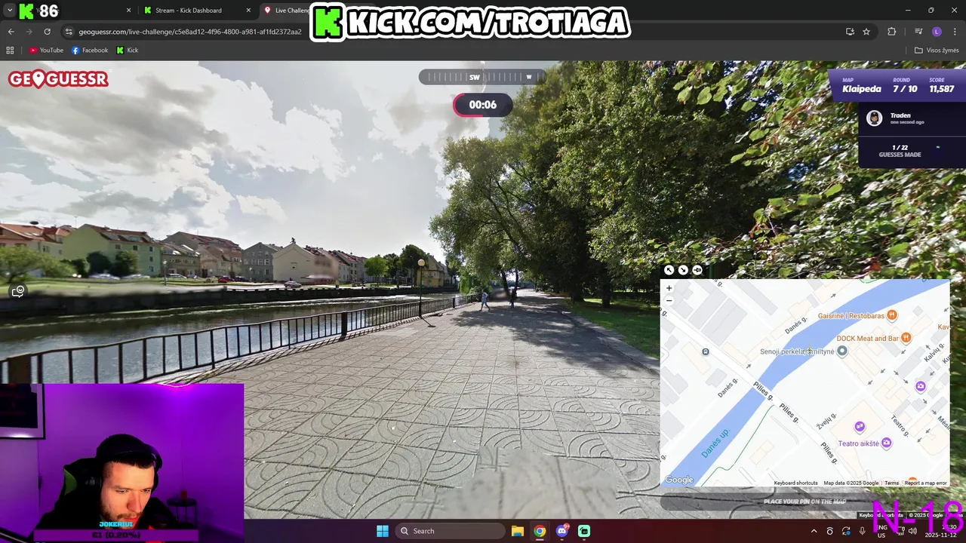Open File Explorer from the taskbar
Image resolution: width=966 pixels, height=543 pixels.
coord(518,531)
